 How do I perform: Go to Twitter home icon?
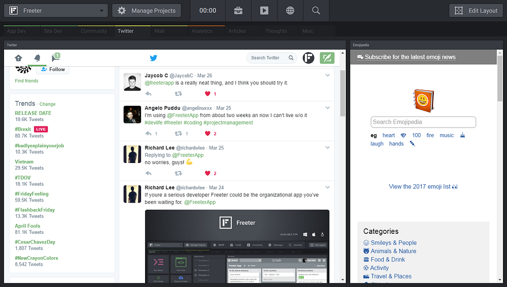coord(18,58)
